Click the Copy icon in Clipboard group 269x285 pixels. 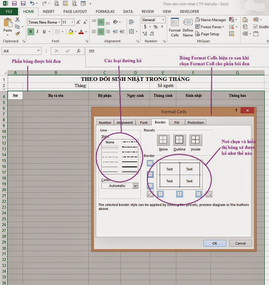tap(17, 27)
